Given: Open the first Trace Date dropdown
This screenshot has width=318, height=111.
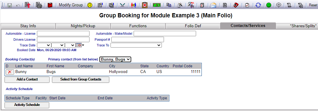Looking at the screenshot, I should click(44, 45).
